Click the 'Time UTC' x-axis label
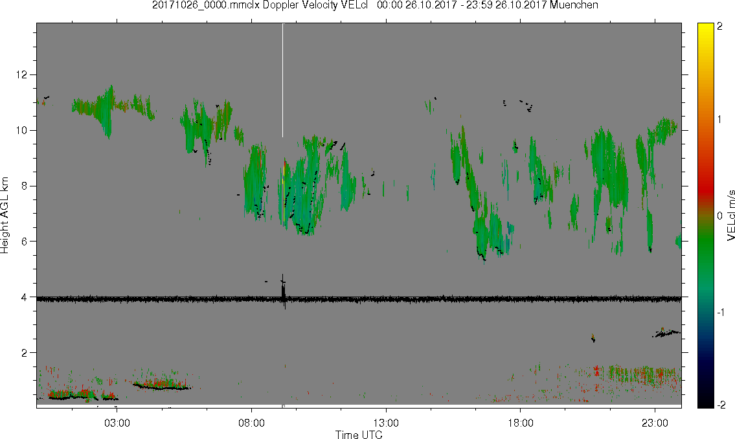The width and height of the screenshot is (735, 439). tap(359, 434)
